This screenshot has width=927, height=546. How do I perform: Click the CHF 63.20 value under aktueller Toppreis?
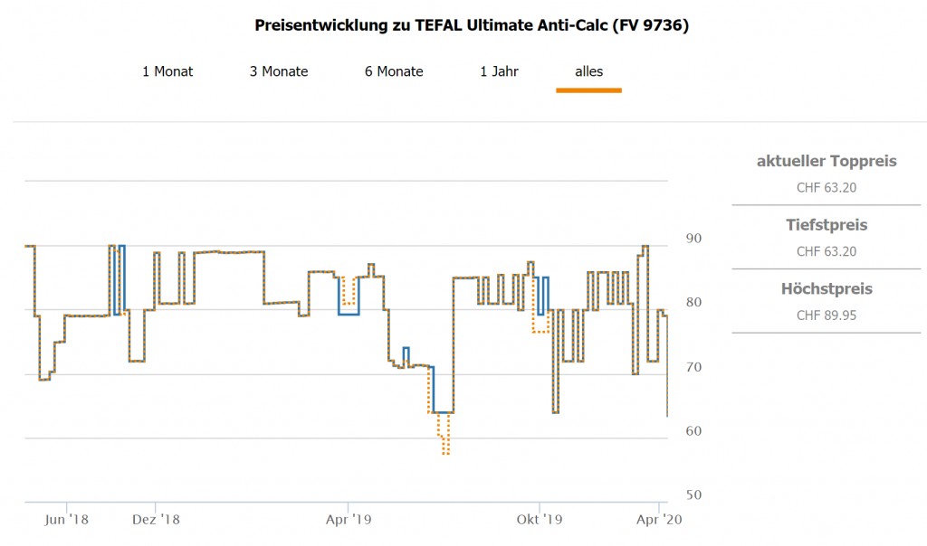point(827,188)
